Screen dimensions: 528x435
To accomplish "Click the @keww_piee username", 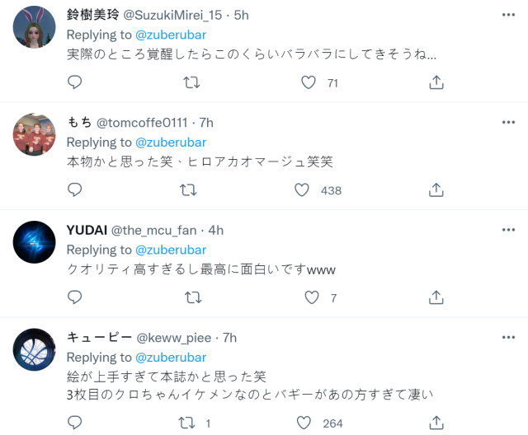I will [x=175, y=338].
